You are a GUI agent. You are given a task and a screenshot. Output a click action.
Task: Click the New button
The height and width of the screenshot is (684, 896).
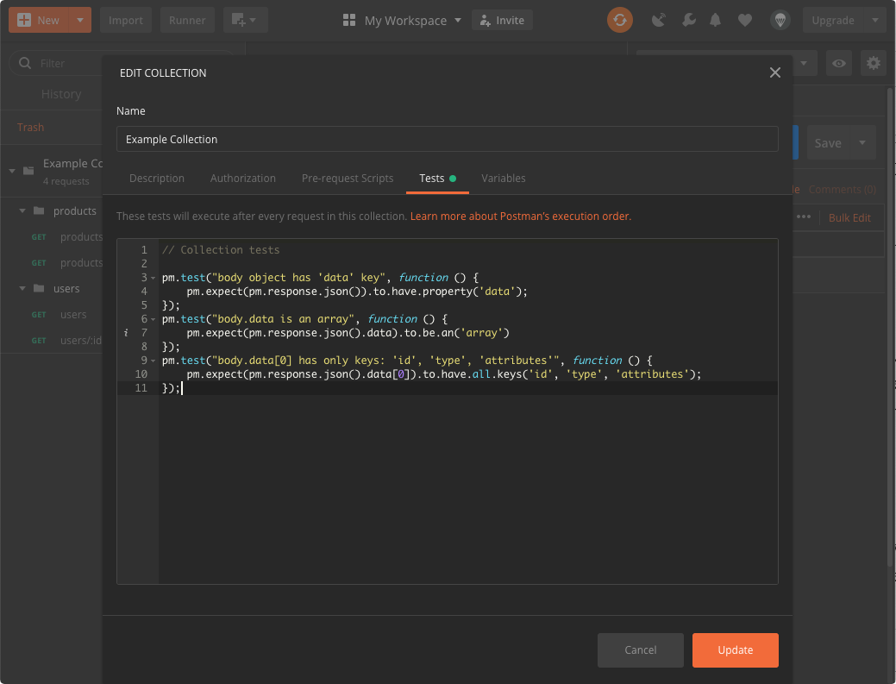[39, 20]
